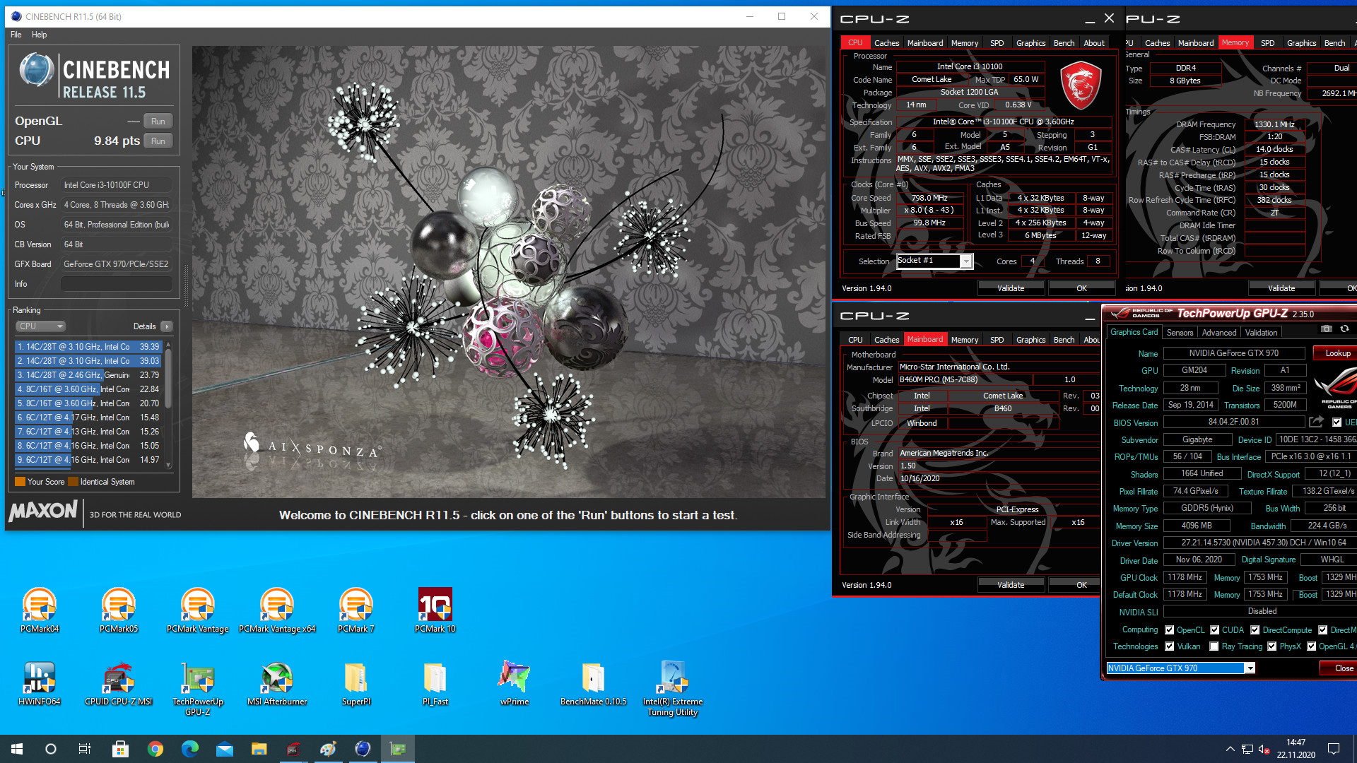
Task: Open the PCMark05 desktop shortcut
Action: coord(119,610)
